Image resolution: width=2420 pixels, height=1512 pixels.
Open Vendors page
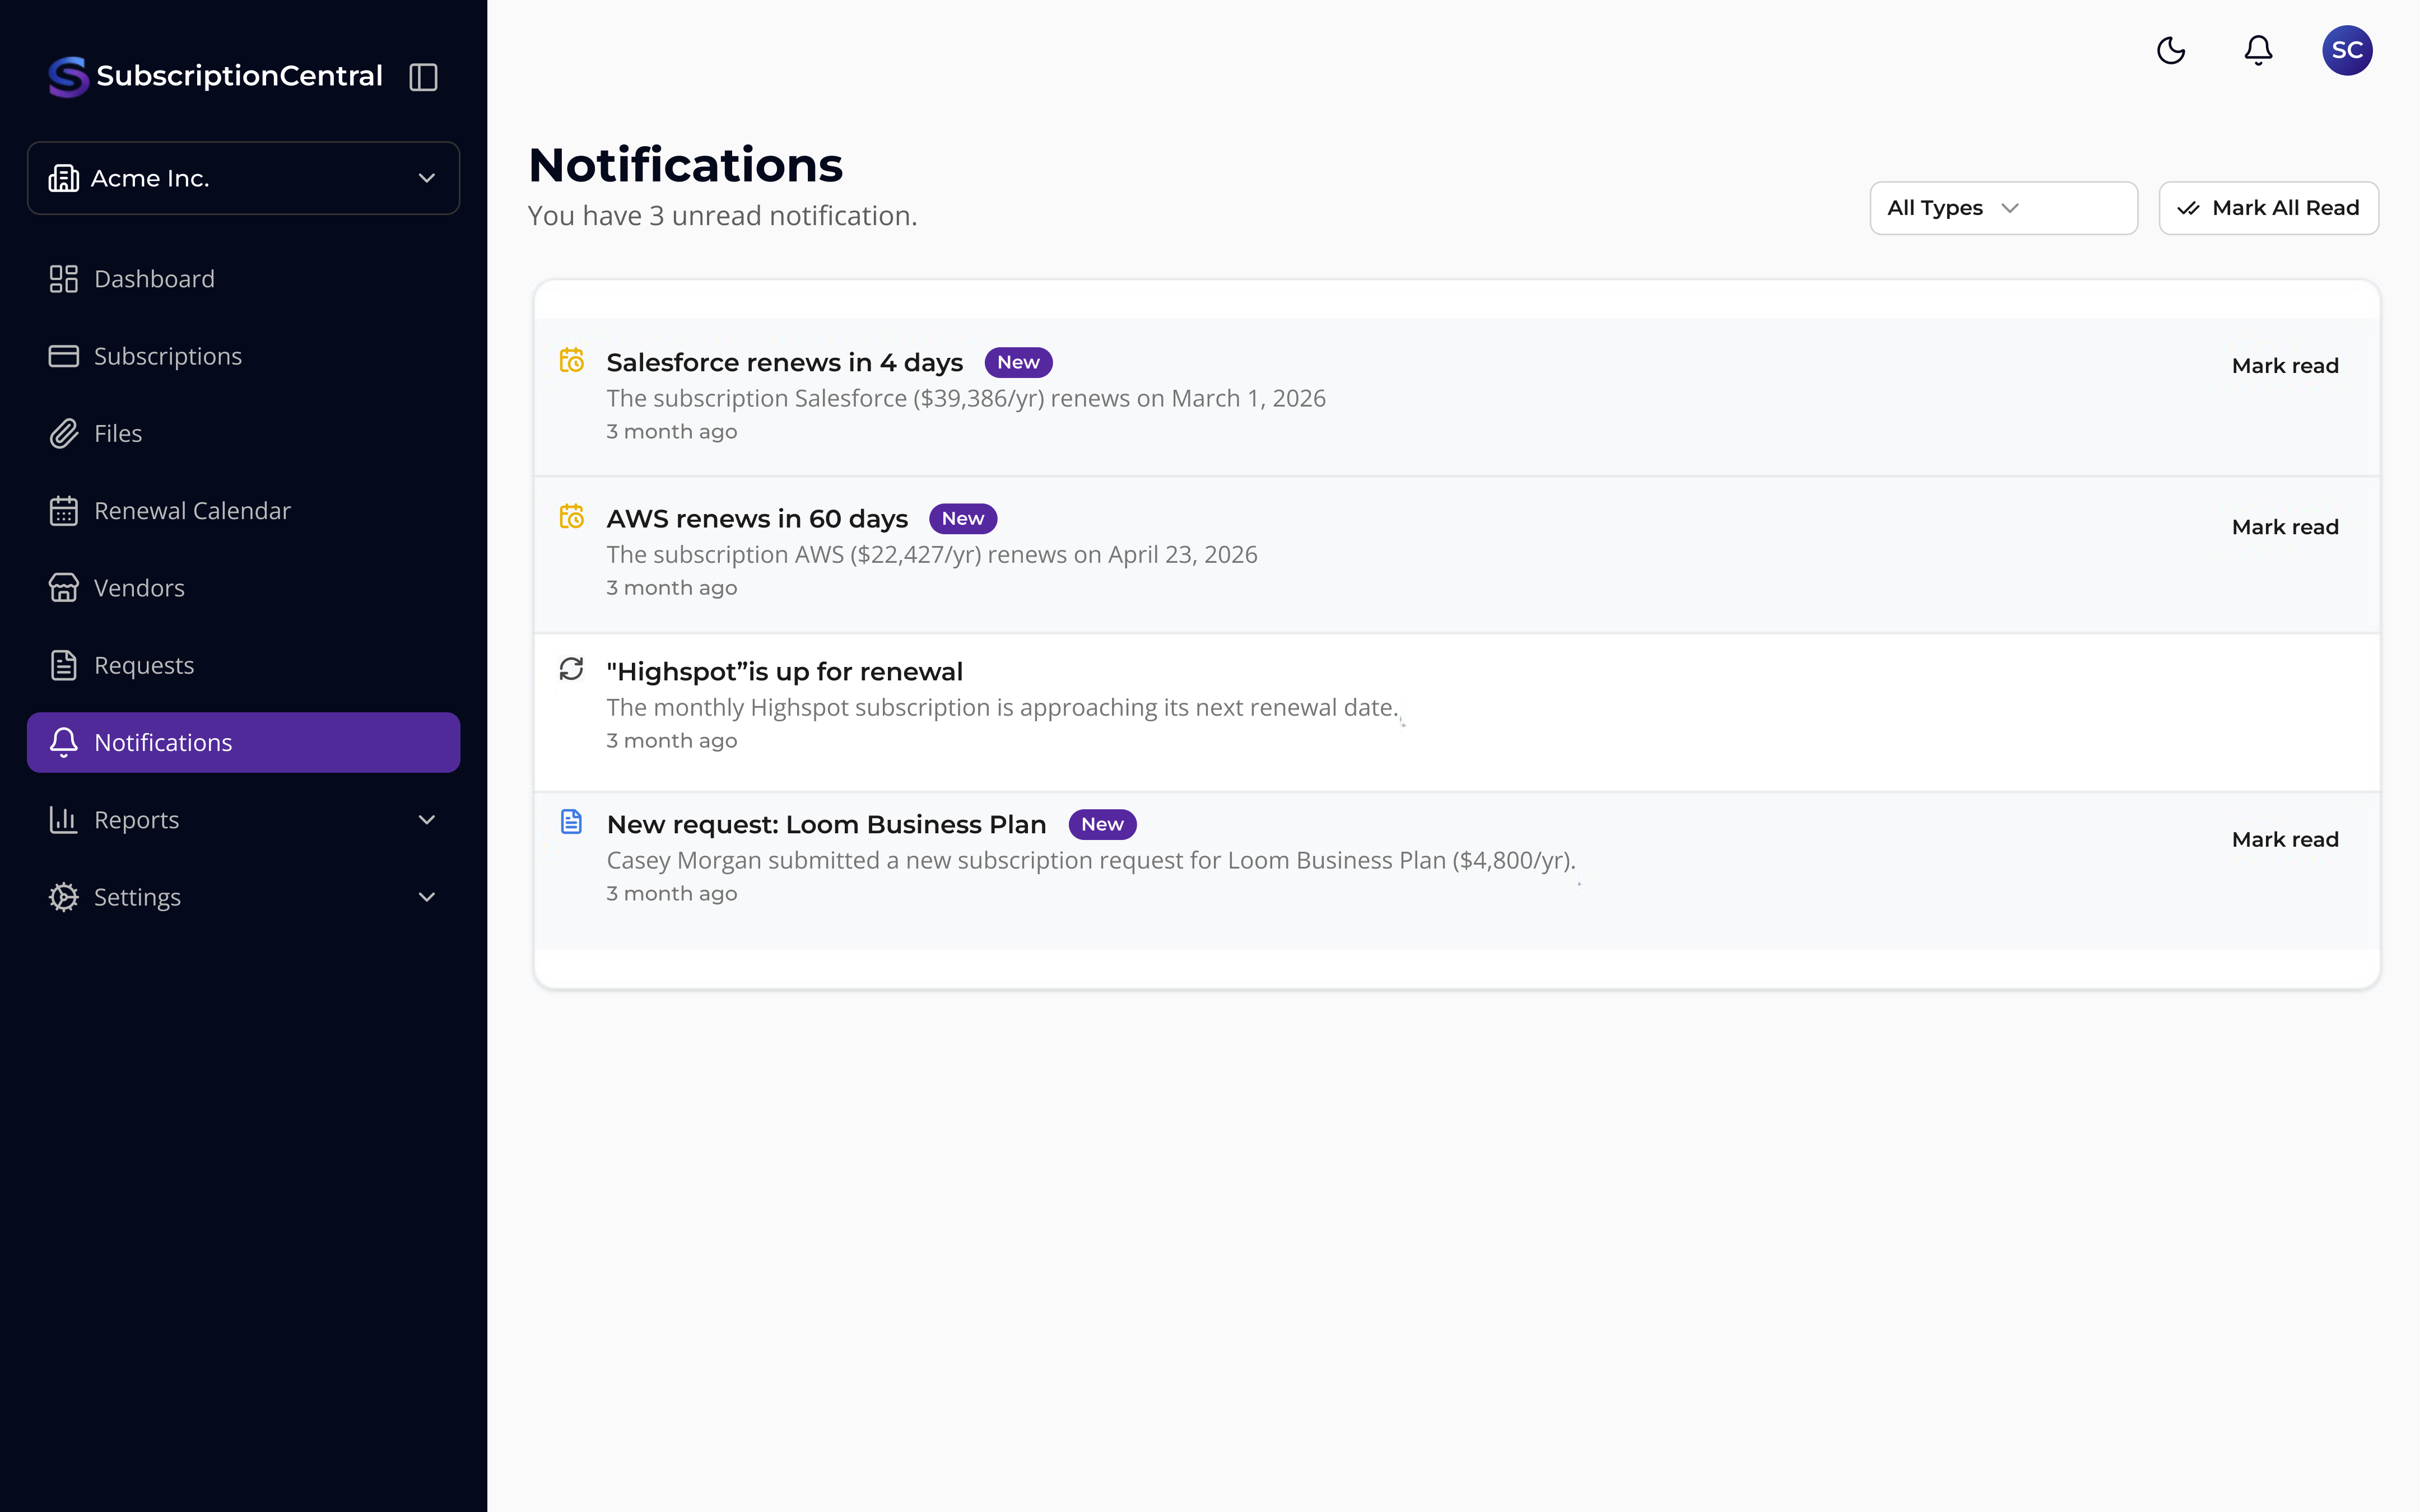point(243,588)
